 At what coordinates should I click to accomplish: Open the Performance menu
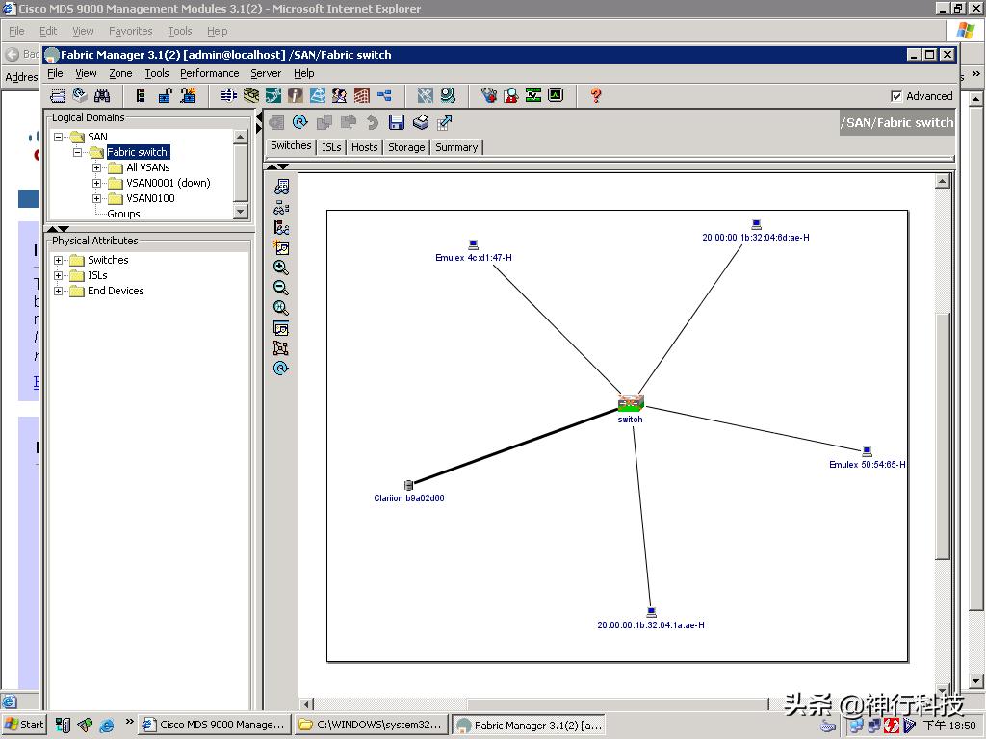(209, 73)
